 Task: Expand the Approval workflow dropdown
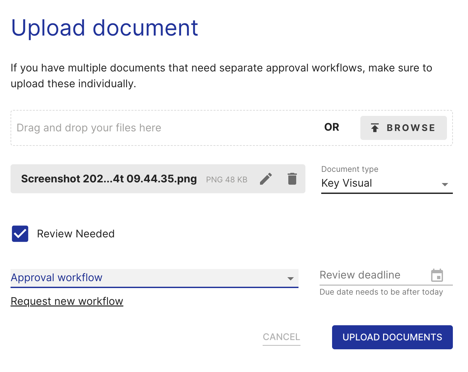(x=154, y=278)
